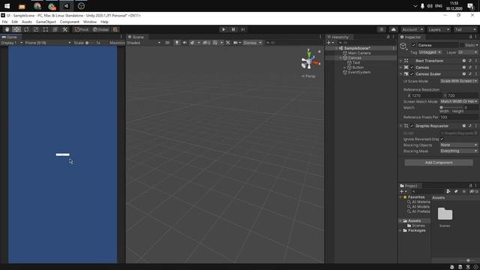Collapse the Canvas object in Hierarchy
Viewport: 480px width, 270px height.
[340, 58]
